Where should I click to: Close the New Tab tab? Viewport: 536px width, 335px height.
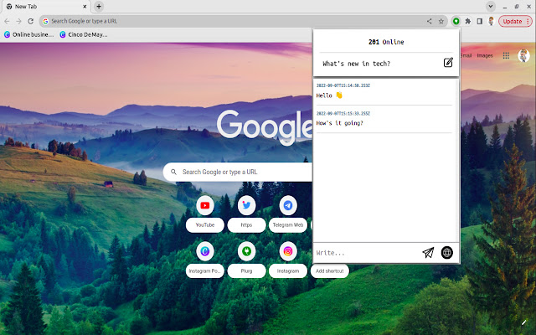[x=85, y=6]
